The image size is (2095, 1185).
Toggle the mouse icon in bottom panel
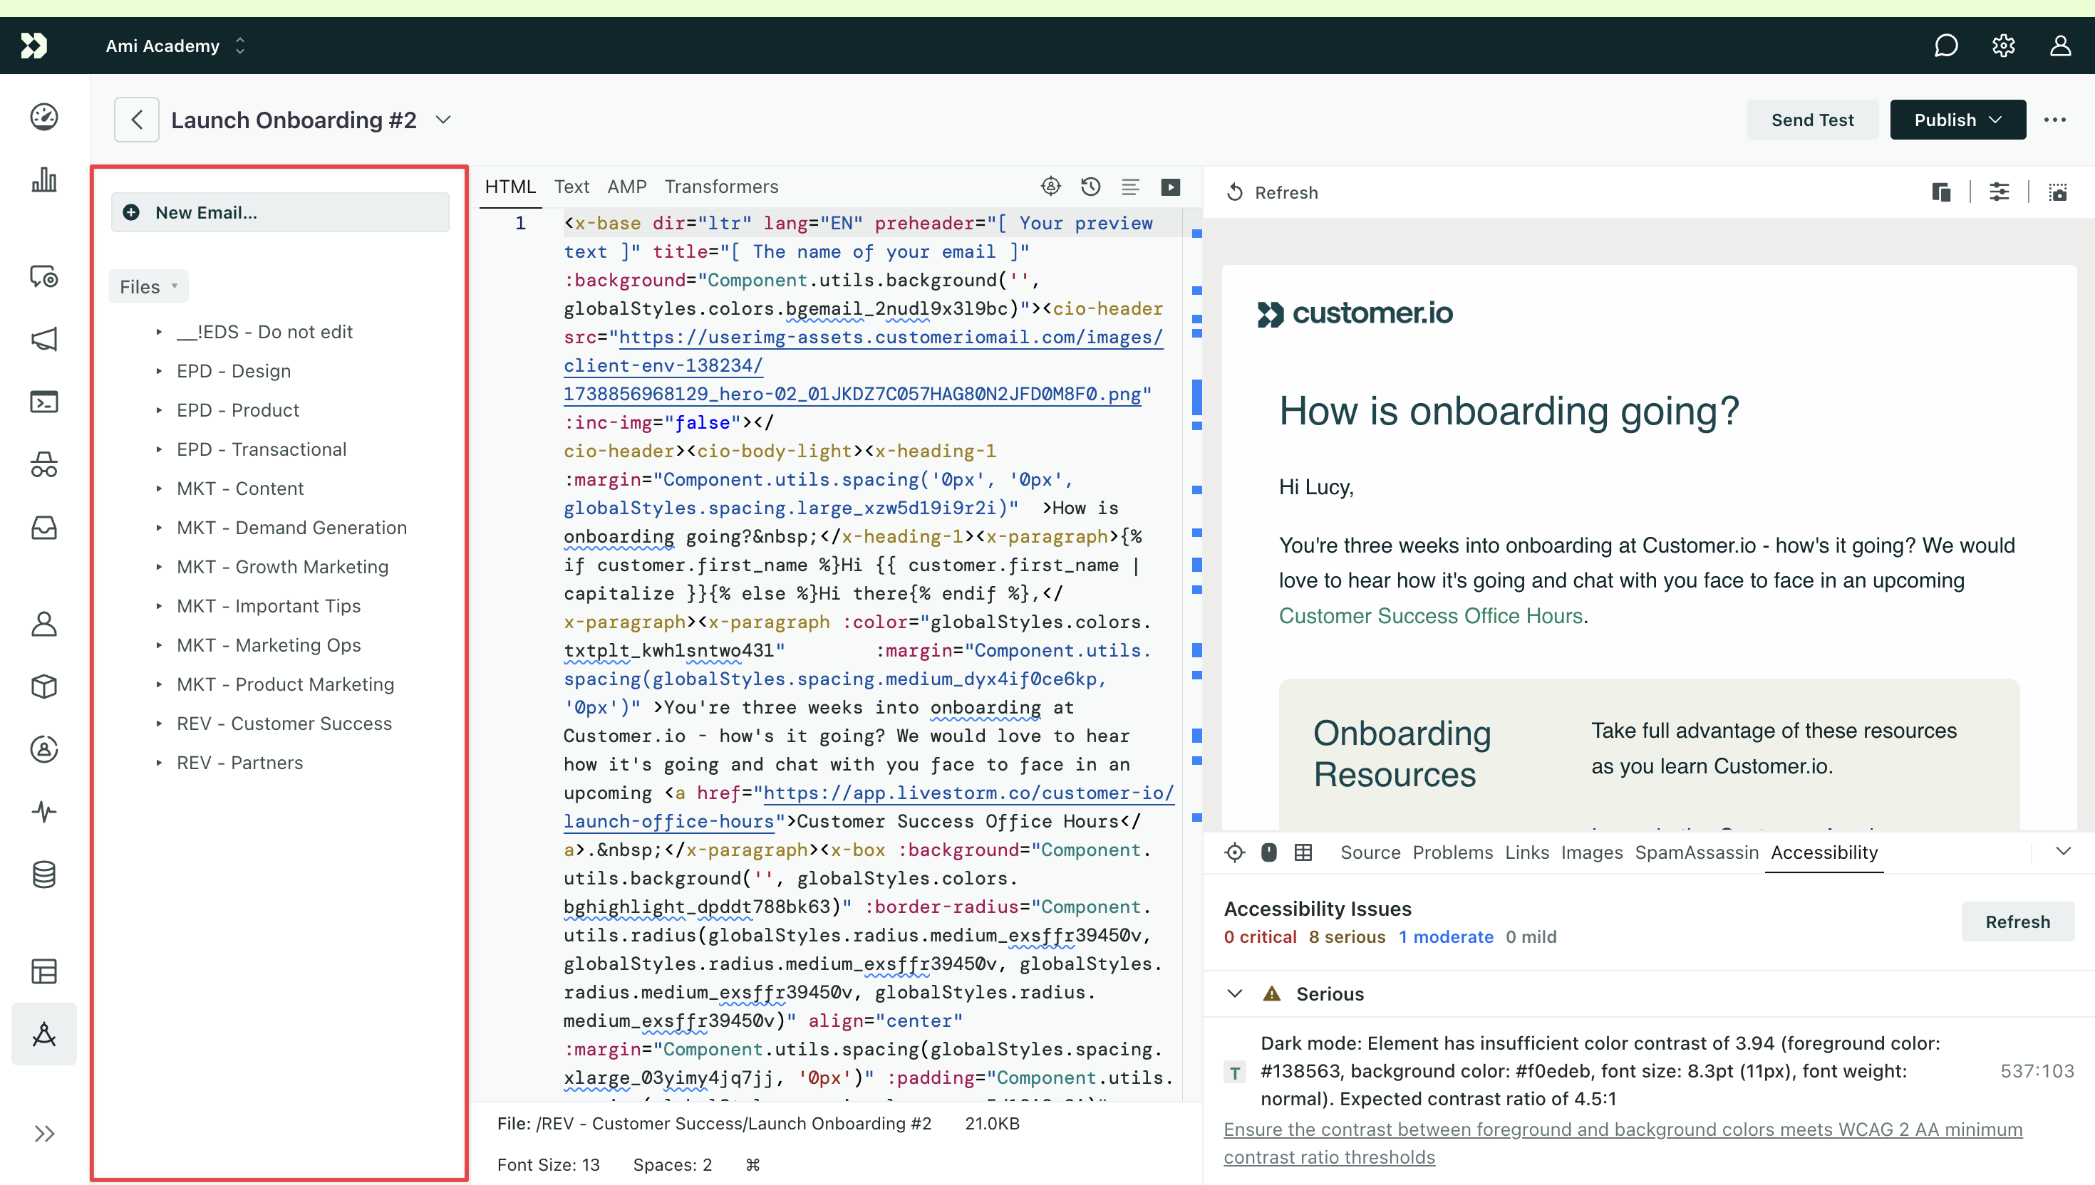(x=1268, y=852)
